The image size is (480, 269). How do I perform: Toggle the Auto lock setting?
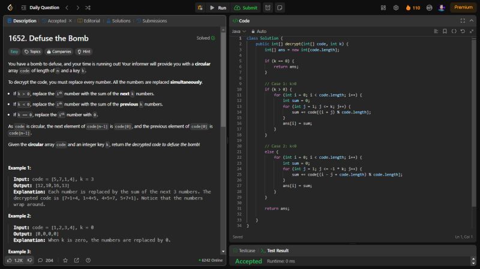click(x=259, y=31)
